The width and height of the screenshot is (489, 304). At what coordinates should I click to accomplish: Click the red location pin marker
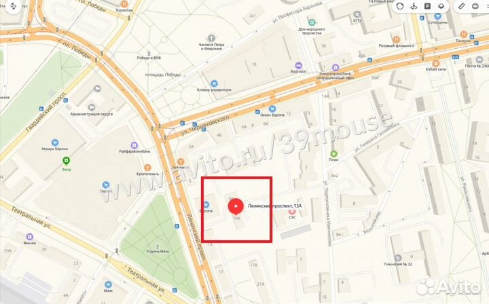click(x=236, y=206)
